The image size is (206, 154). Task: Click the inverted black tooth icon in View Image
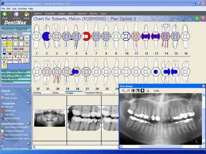142,90
